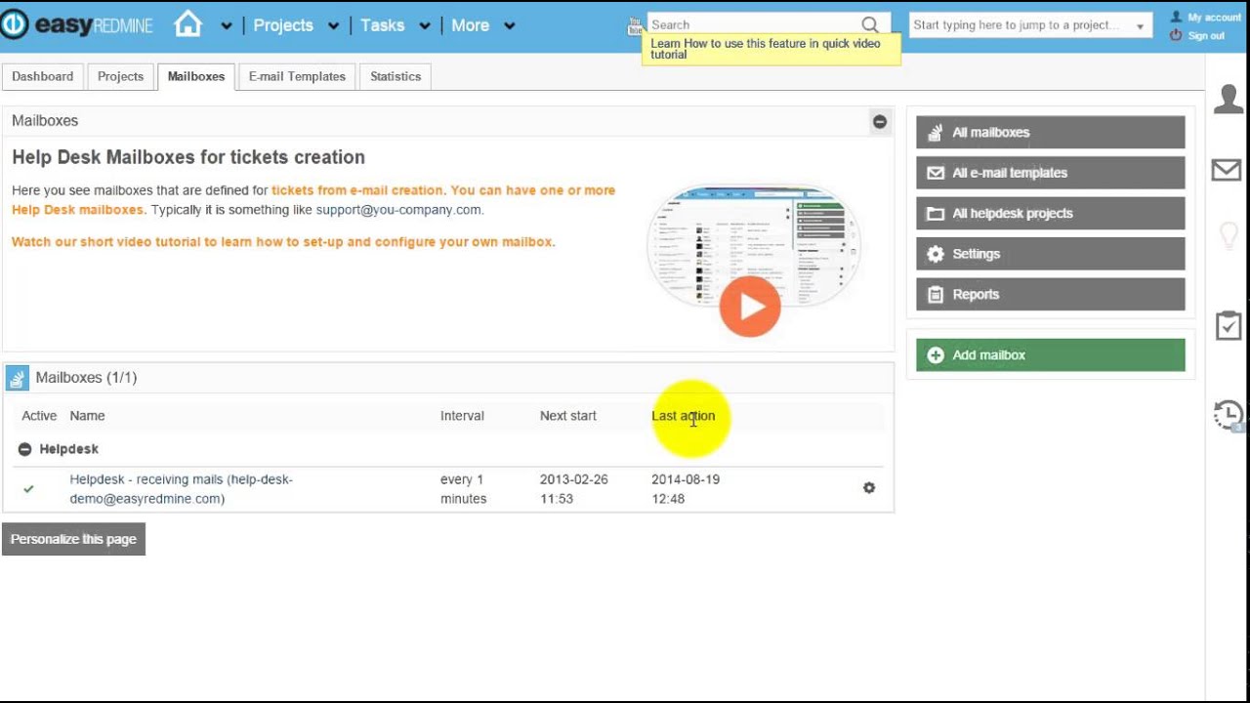Switch to the Projects tab
This screenshot has height=703, width=1250.
pos(120,76)
